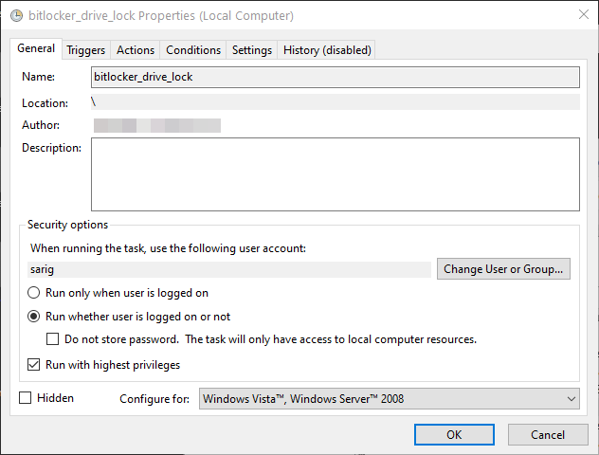Click Change User or Group button
Image resolution: width=599 pixels, height=455 pixels.
coord(503,269)
